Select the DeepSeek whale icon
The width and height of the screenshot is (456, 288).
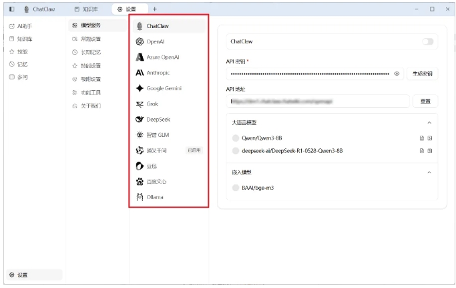click(x=140, y=119)
